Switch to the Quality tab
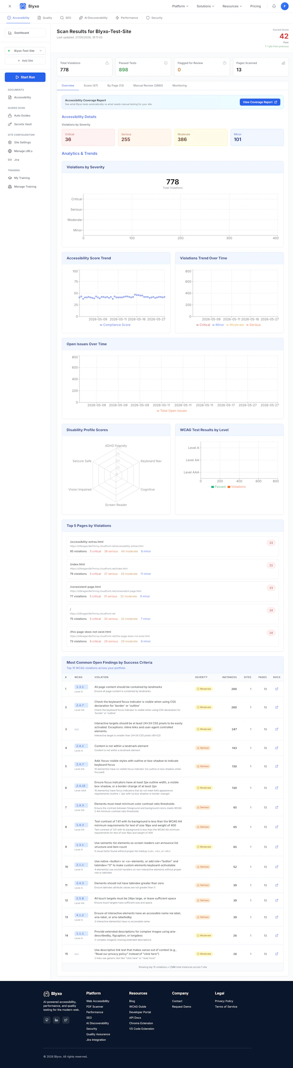Screen dimensions: 293x1068 click(x=45, y=18)
